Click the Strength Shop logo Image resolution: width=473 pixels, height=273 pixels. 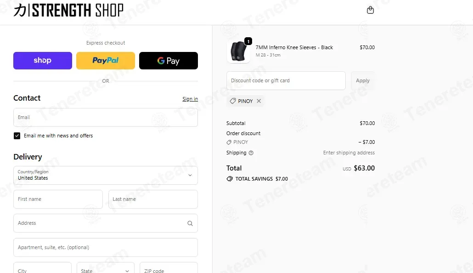pos(68,10)
